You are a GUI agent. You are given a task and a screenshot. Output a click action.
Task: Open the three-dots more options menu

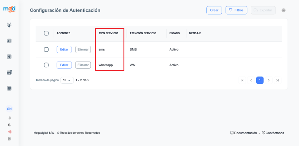pos(283,10)
